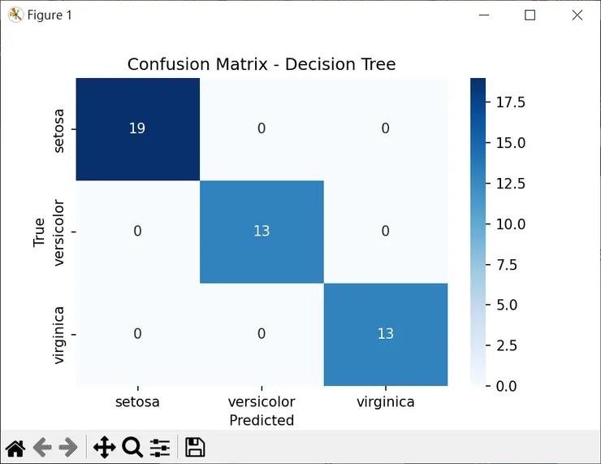
Task: Close the Figure 1 window
Action: click(x=577, y=15)
